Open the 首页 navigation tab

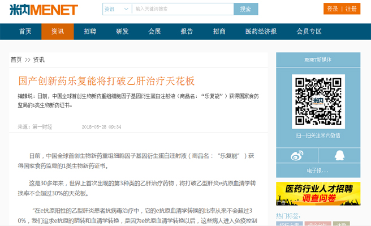click(x=25, y=31)
